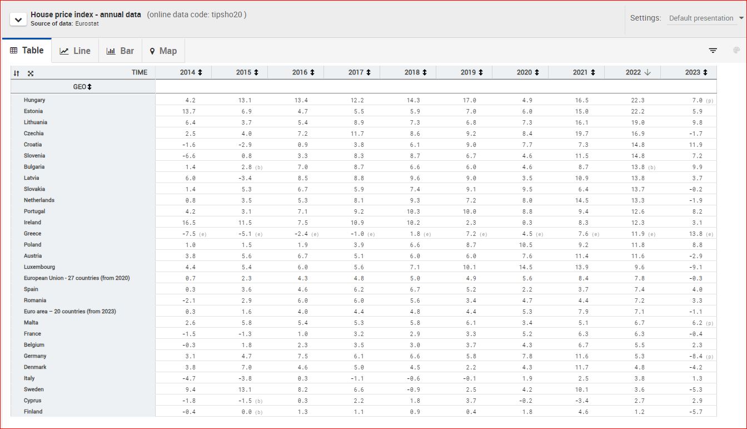Sort by the 2014 column arrows
This screenshot has width=747, height=429.
pyautogui.click(x=200, y=72)
